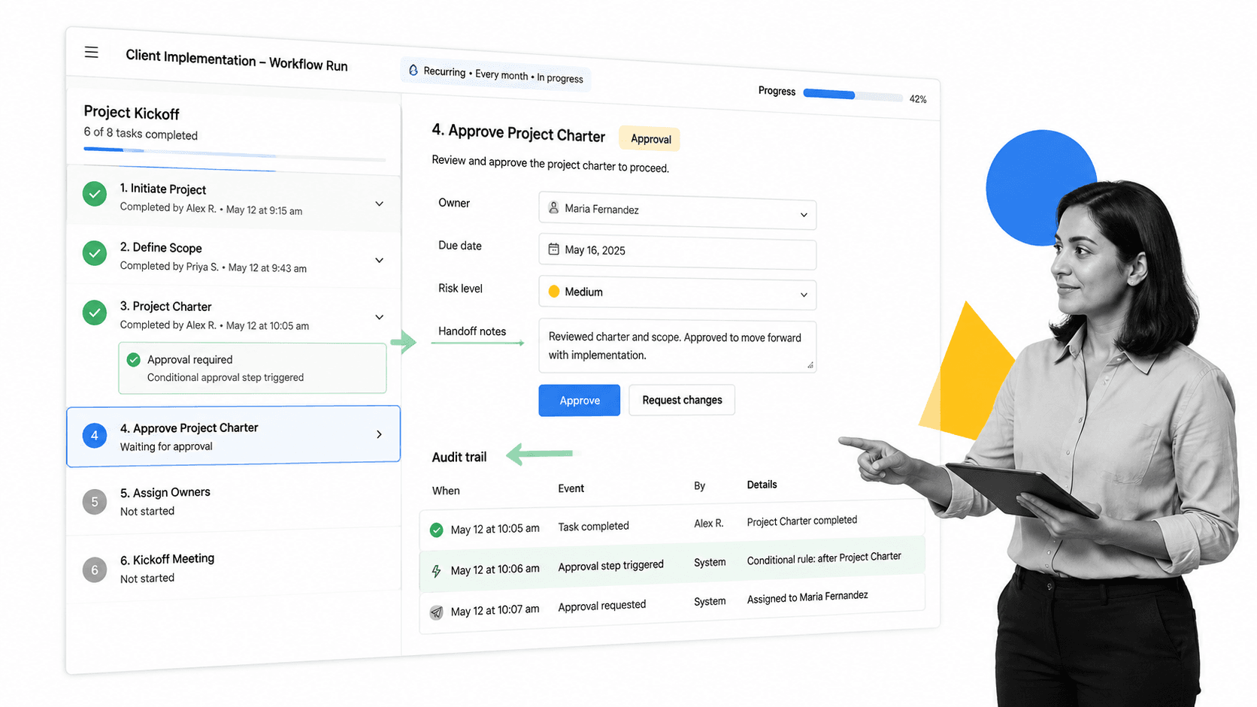Click person icon in Owner field
This screenshot has height=707, width=1257.
[x=553, y=207]
